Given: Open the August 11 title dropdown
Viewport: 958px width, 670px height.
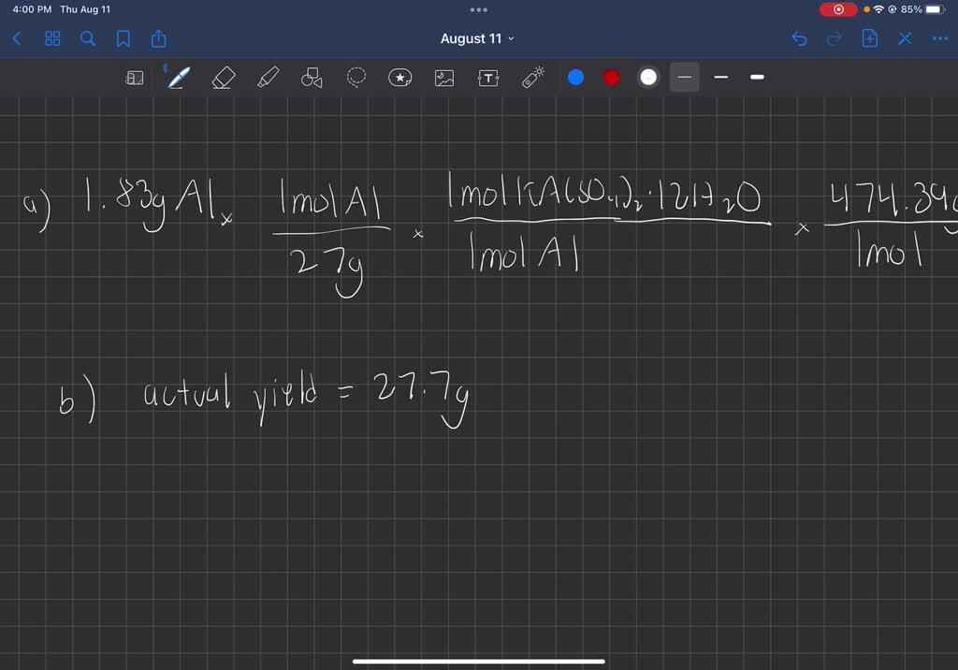Looking at the screenshot, I should (478, 38).
